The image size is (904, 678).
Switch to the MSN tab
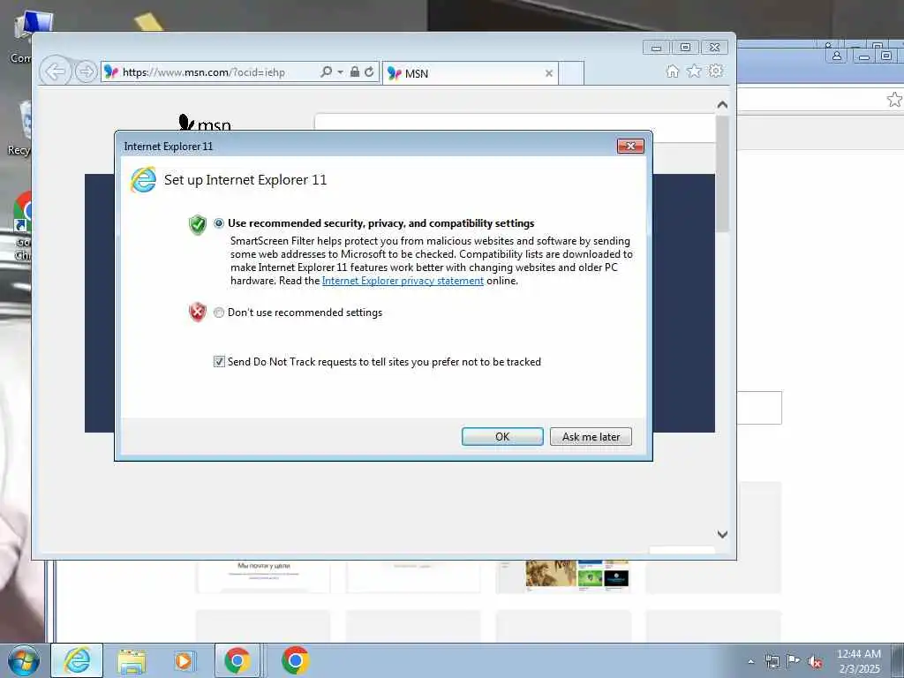click(470, 73)
